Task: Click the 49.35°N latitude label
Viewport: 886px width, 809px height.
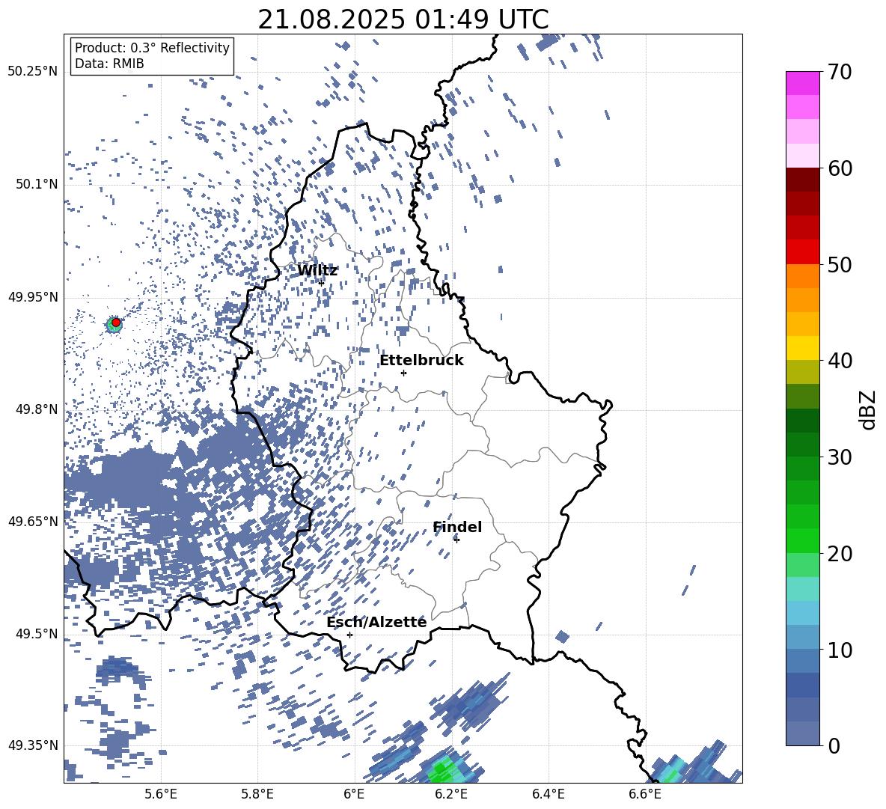Action: tap(33, 745)
